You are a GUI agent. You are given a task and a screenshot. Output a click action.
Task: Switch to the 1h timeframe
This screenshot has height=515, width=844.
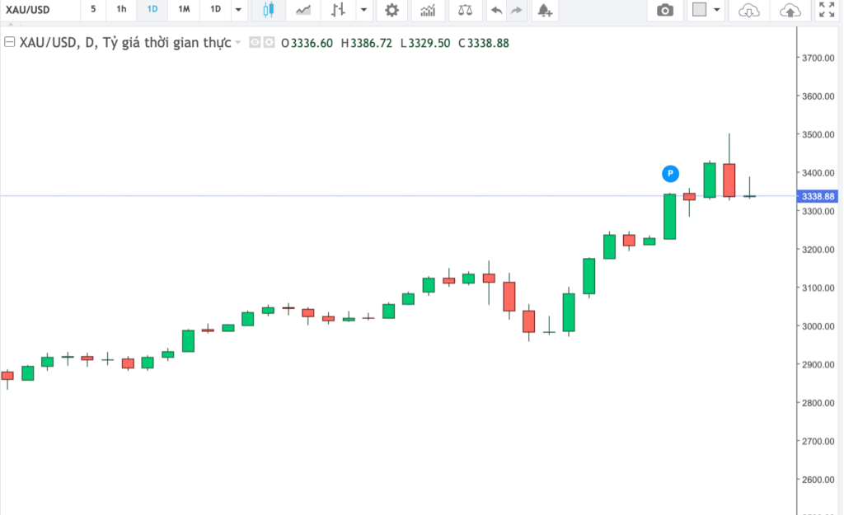(121, 10)
